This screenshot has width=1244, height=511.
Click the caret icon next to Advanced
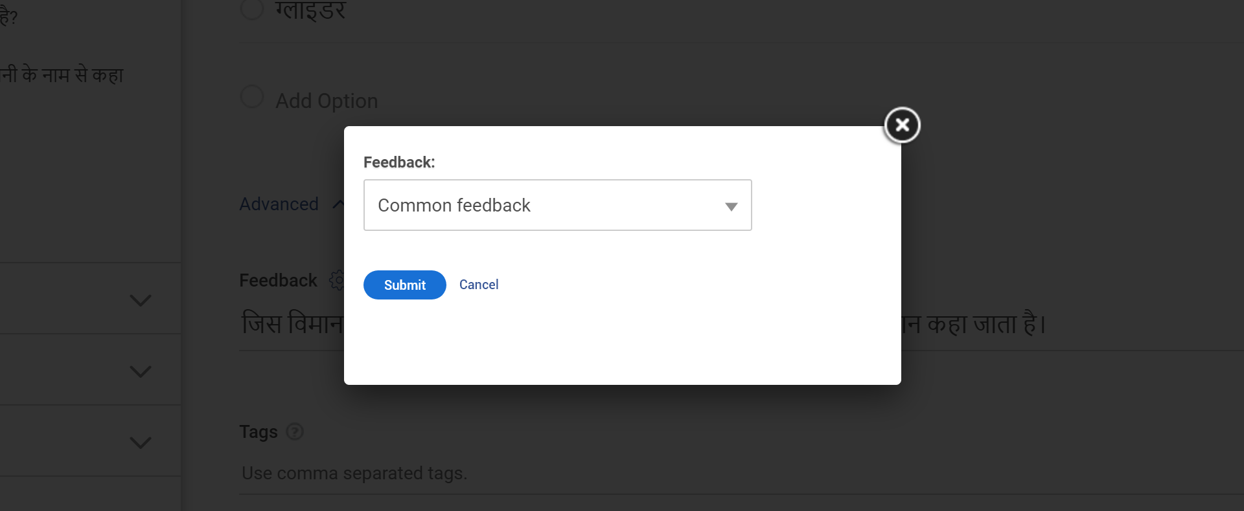tap(338, 204)
